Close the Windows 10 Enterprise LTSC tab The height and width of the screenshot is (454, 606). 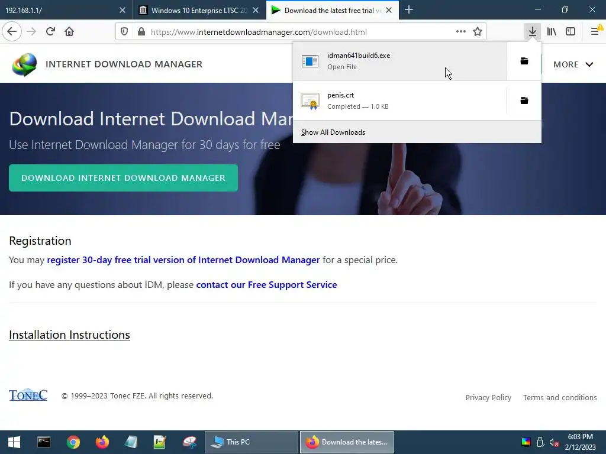click(256, 11)
